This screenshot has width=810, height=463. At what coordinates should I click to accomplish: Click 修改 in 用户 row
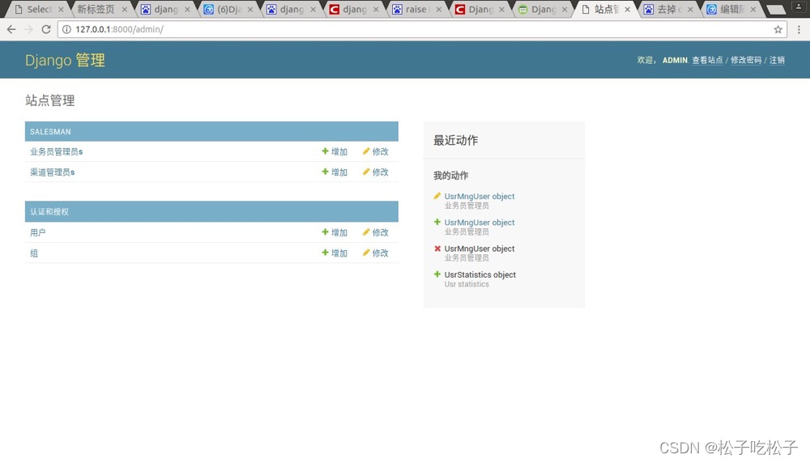[376, 232]
